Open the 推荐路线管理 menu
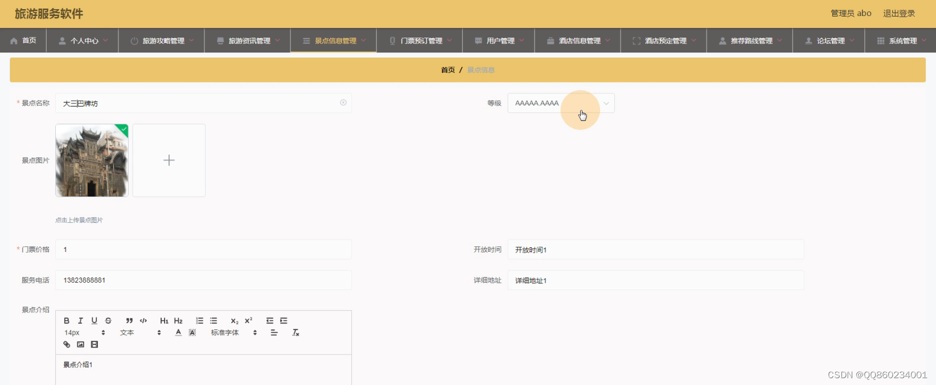This screenshot has height=385, width=936. (750, 41)
